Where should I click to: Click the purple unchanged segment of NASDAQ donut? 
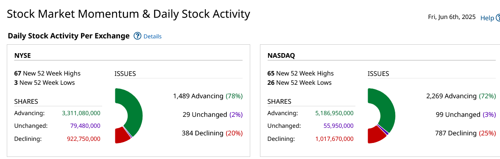(384, 129)
